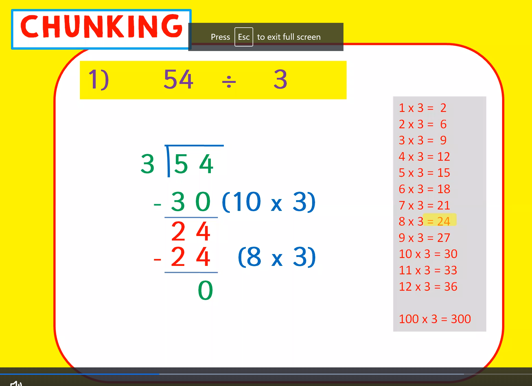
Task: Click the green '30' being subtracted
Action: (x=191, y=202)
